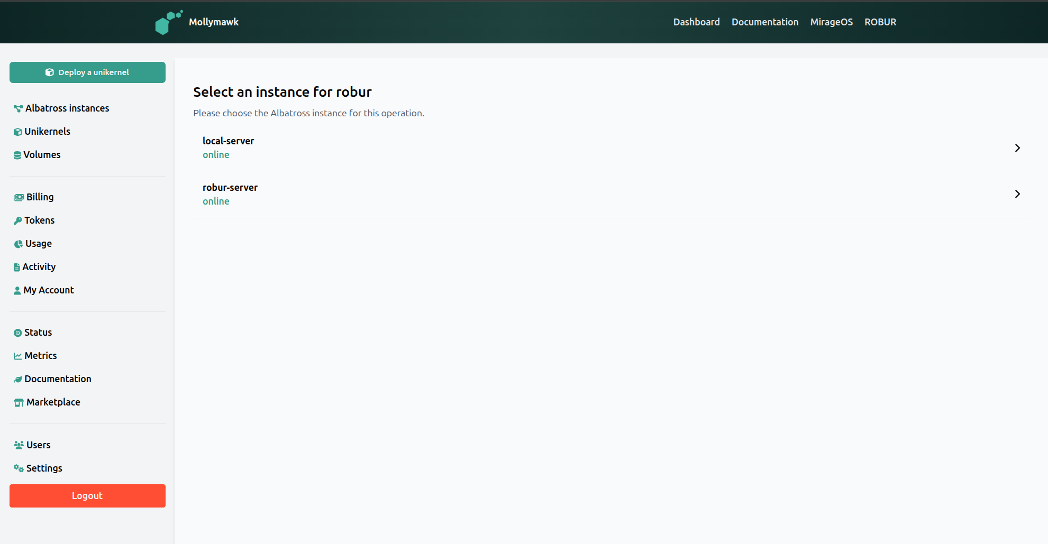Click the Metrics chart icon
Image resolution: width=1048 pixels, height=544 pixels.
tap(17, 355)
